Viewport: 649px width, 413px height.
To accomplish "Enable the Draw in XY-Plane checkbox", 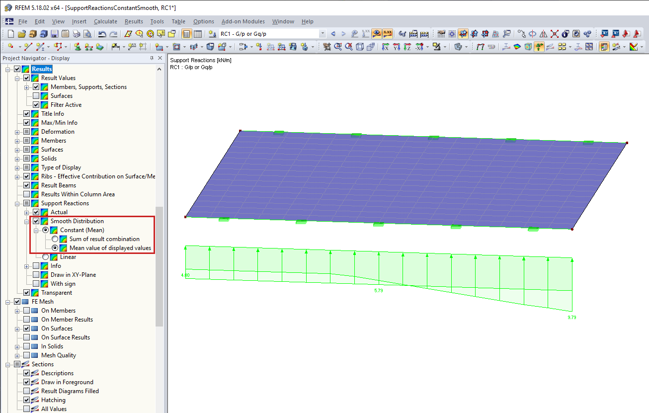I will click(x=36, y=275).
